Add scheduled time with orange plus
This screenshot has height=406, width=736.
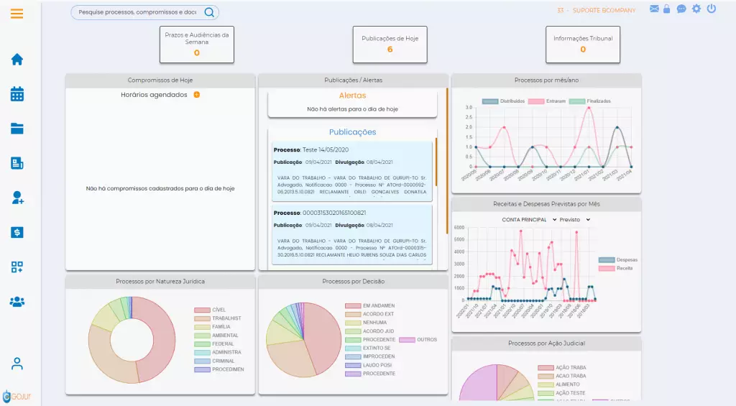tap(197, 95)
